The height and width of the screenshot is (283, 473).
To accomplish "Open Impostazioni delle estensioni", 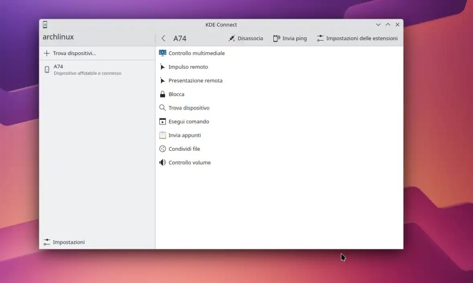I will [358, 38].
